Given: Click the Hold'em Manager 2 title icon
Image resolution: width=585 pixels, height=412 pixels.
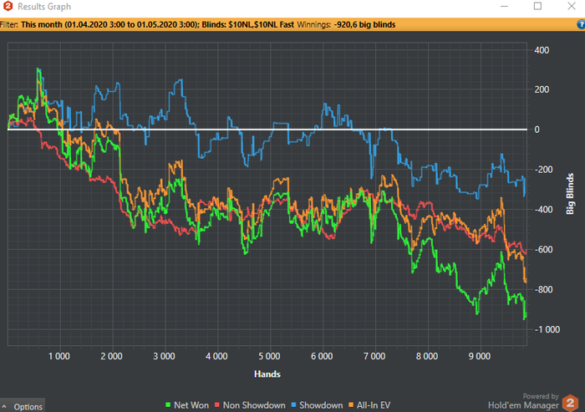Looking at the screenshot, I should pyautogui.click(x=8, y=7).
